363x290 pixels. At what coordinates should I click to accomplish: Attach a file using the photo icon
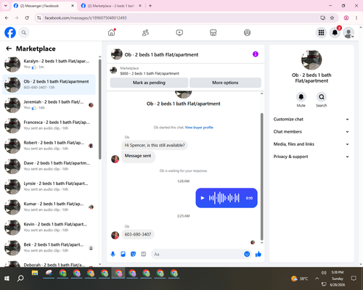123,254
